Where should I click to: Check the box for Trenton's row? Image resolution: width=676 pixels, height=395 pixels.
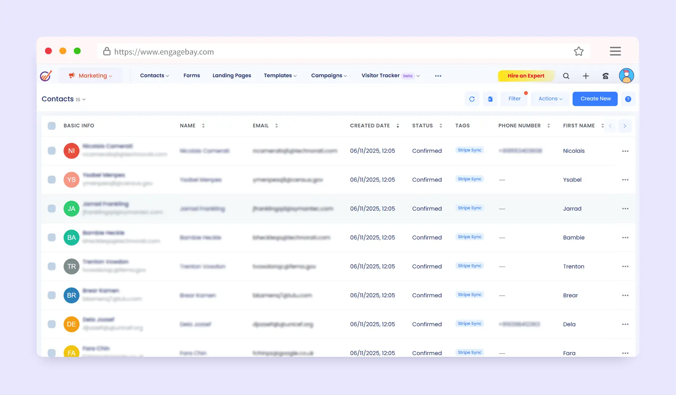pos(52,266)
